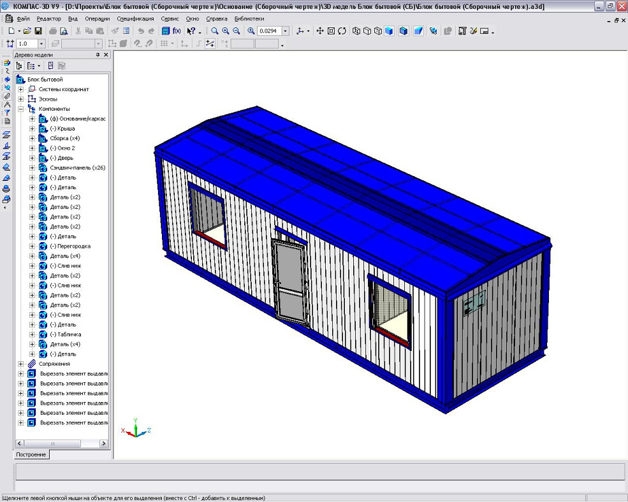The height and width of the screenshot is (502, 628).
Task: Select the Mates paperclip icon in side toolbar
Action: [x=7, y=96]
